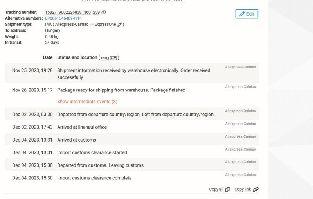Click the pencil icon beside ExpressOne
Screen dimensions: 313x199
point(119,25)
